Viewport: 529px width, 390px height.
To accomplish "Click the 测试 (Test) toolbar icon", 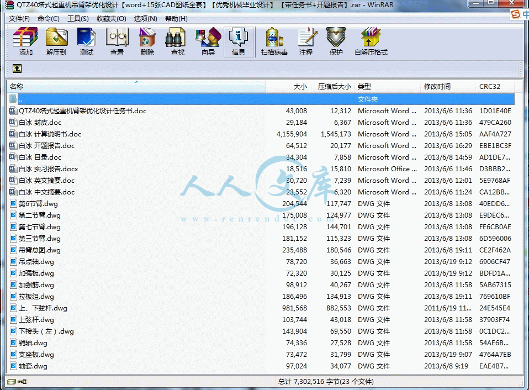I will pyautogui.click(x=87, y=41).
